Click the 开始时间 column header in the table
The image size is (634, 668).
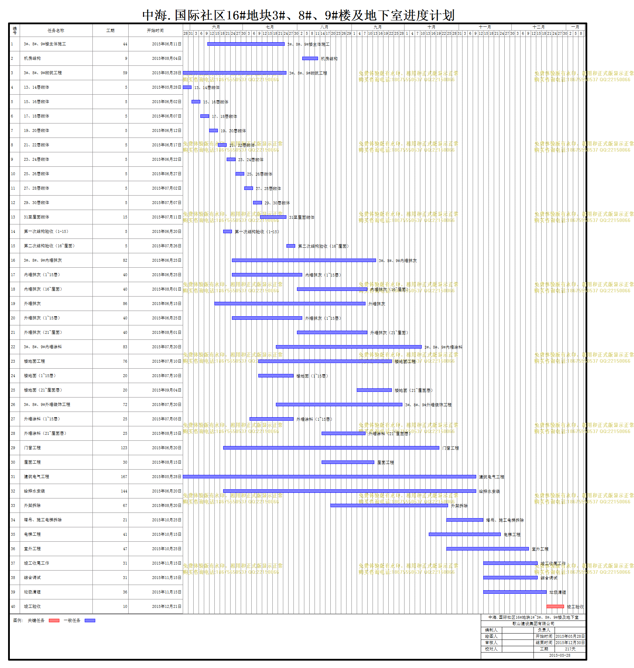coord(155,31)
